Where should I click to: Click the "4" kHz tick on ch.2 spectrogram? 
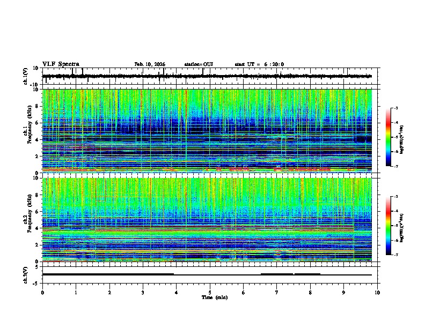click(37, 228)
